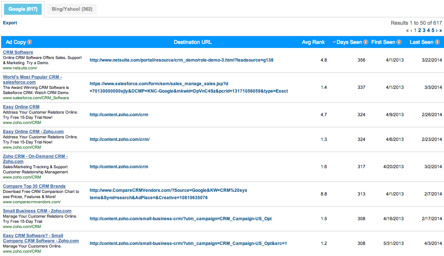Click the last seen date 4/3/2014
This screenshot has width=444, height=256.
(x=433, y=243)
